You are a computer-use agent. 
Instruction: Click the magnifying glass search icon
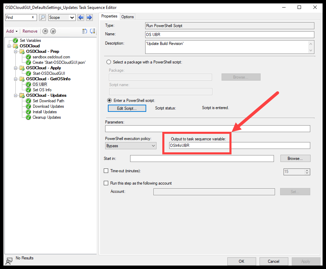tap(42, 17)
